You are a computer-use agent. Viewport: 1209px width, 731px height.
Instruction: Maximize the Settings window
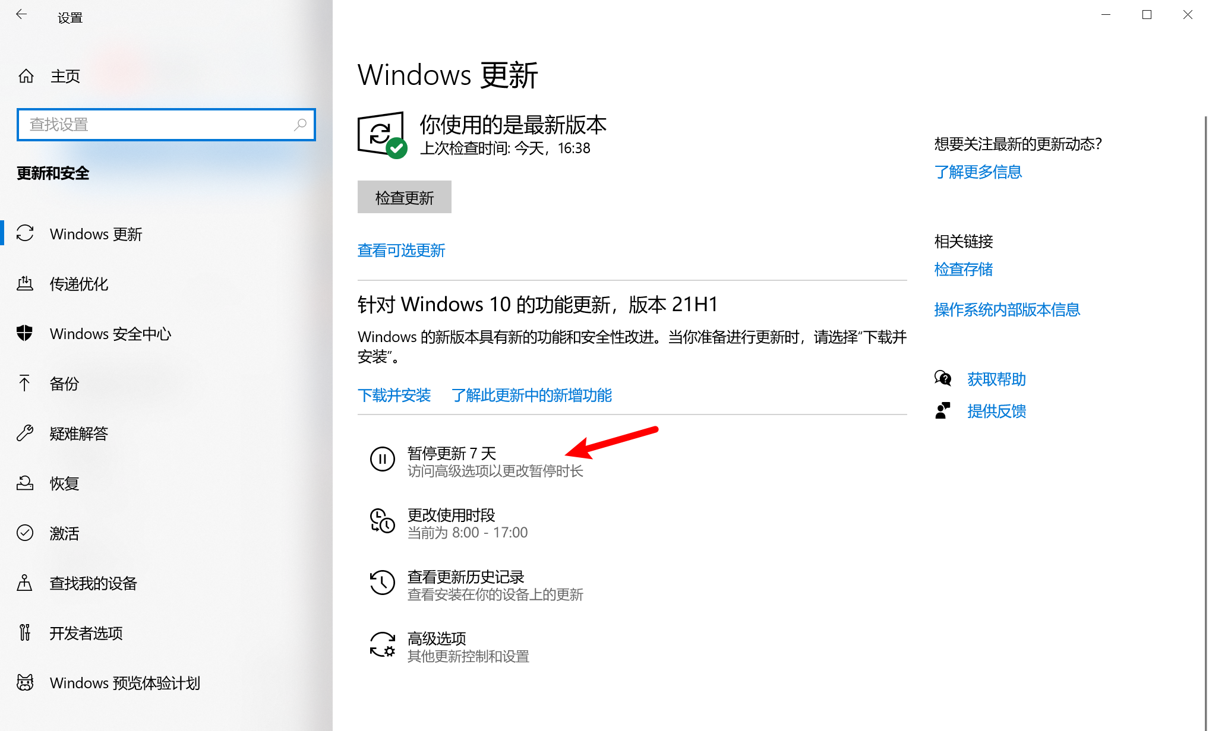(1147, 15)
